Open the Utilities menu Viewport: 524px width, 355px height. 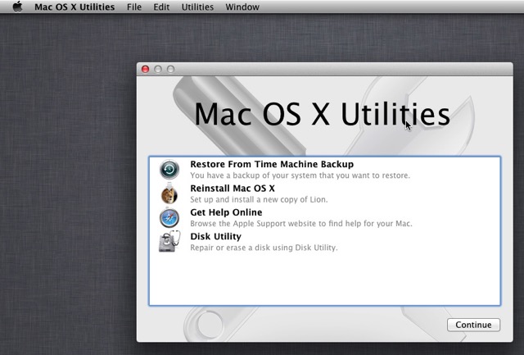(x=197, y=7)
